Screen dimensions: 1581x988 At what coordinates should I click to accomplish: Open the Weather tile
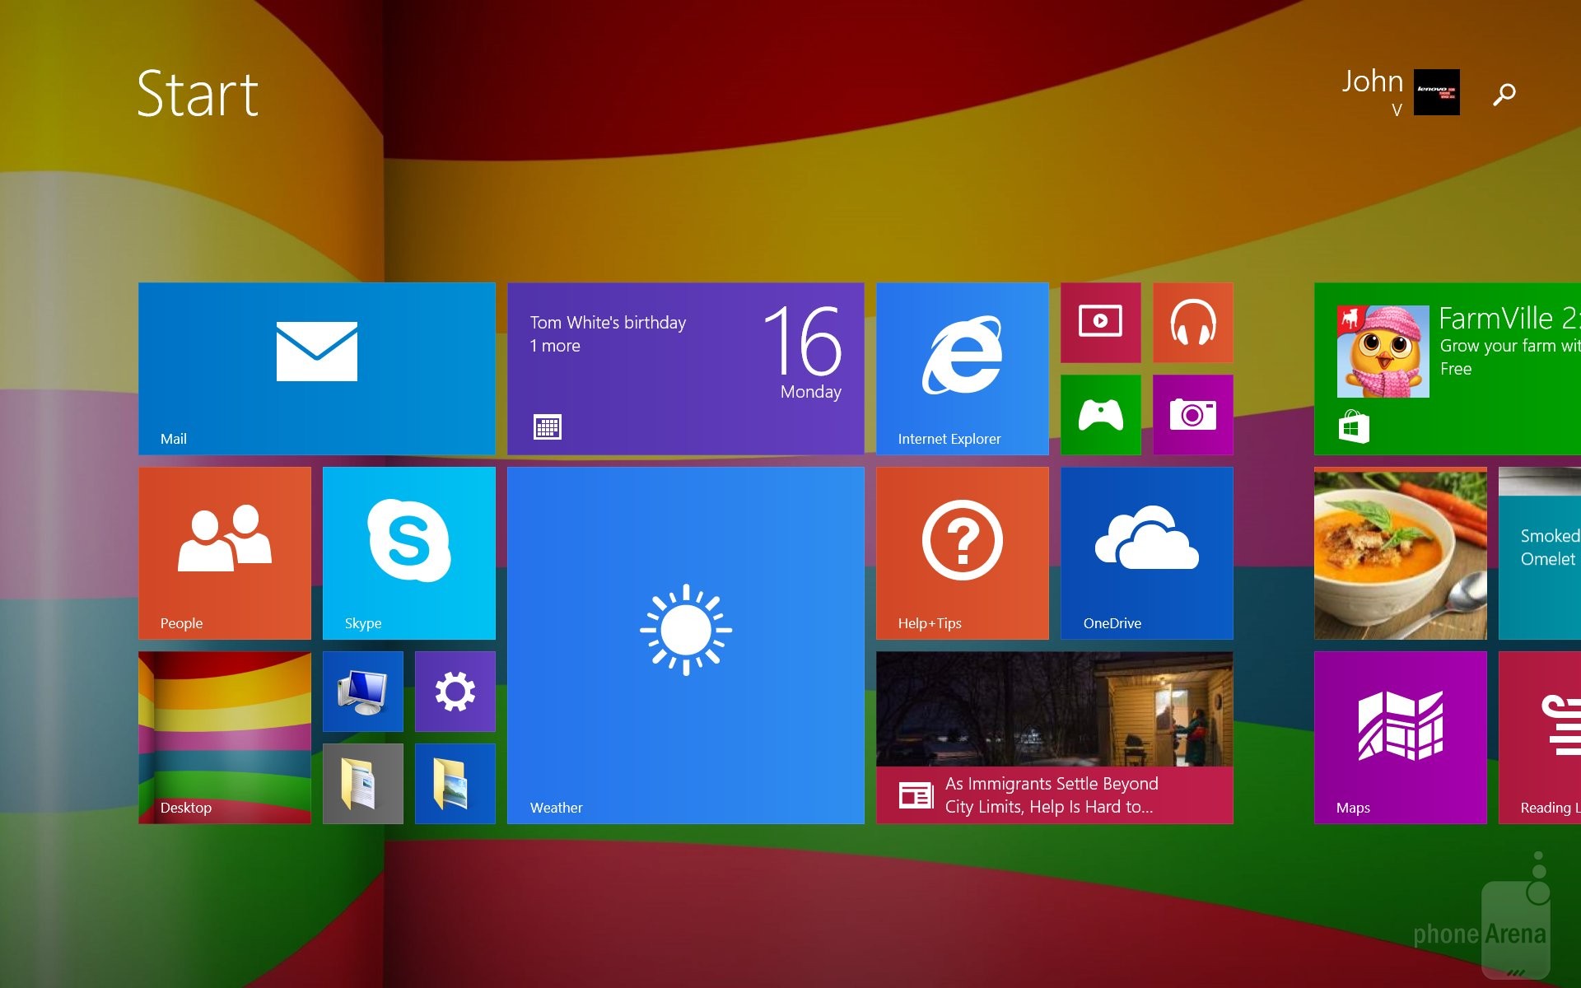pyautogui.click(x=685, y=645)
